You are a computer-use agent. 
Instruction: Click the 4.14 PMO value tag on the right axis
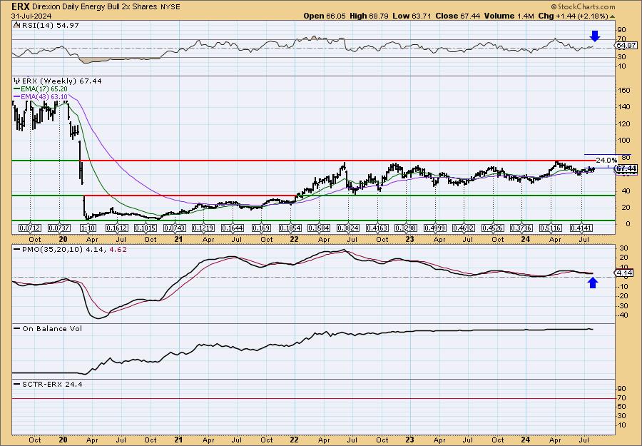626,273
